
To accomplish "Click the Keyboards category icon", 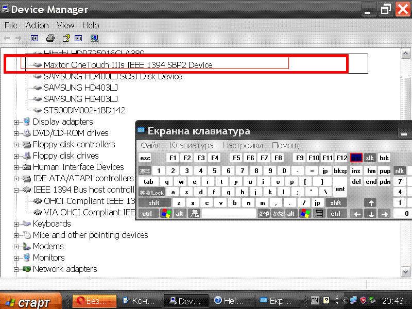I will click(x=27, y=224).
